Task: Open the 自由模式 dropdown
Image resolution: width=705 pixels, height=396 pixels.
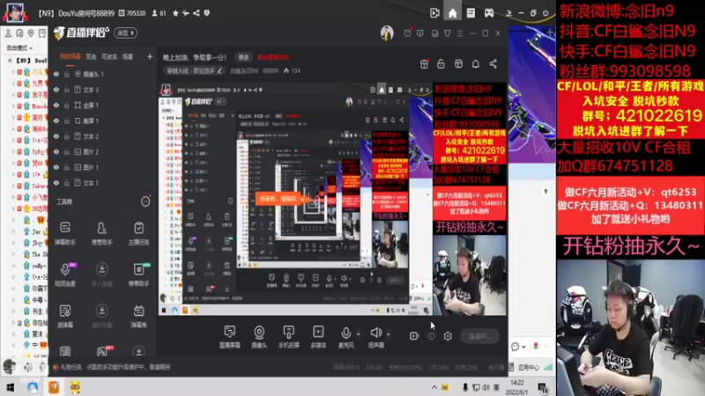Action: pos(19,48)
